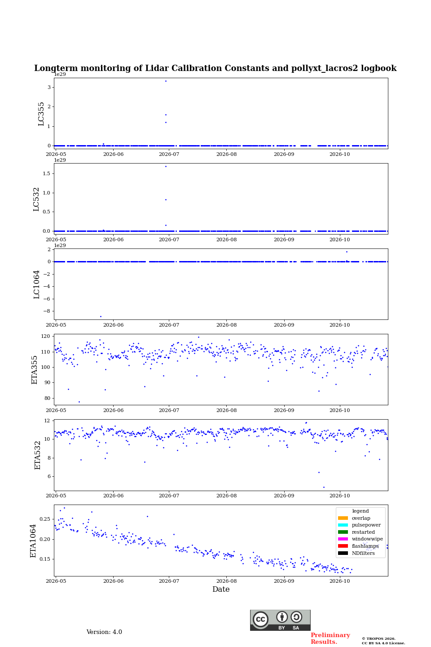This screenshot has width=431, height=647.
Task: Click the green restarted legend swatch
Action: (x=343, y=532)
